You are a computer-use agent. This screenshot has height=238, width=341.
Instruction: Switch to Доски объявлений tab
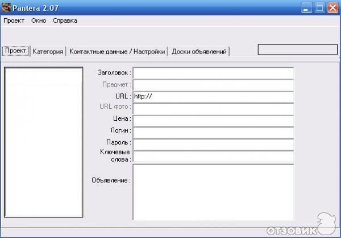pyautogui.click(x=199, y=52)
